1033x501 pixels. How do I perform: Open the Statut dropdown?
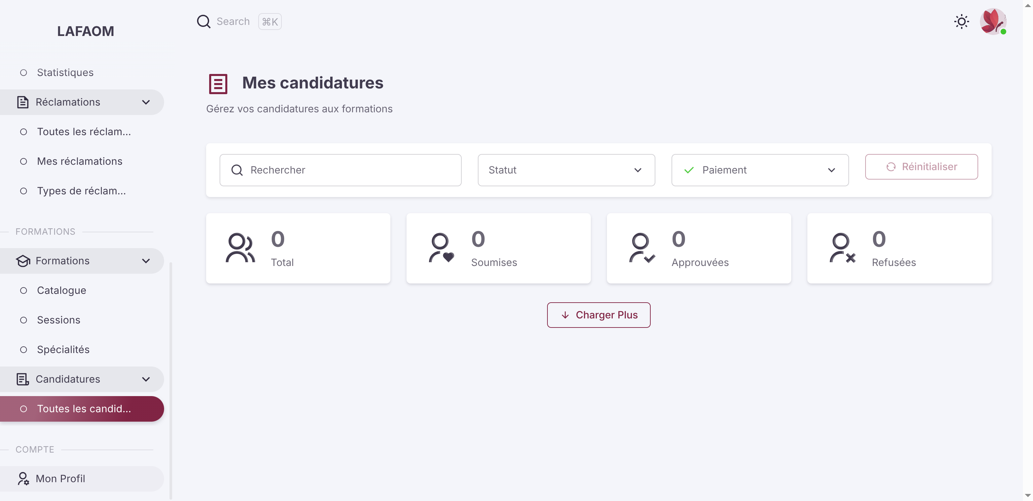(566, 170)
